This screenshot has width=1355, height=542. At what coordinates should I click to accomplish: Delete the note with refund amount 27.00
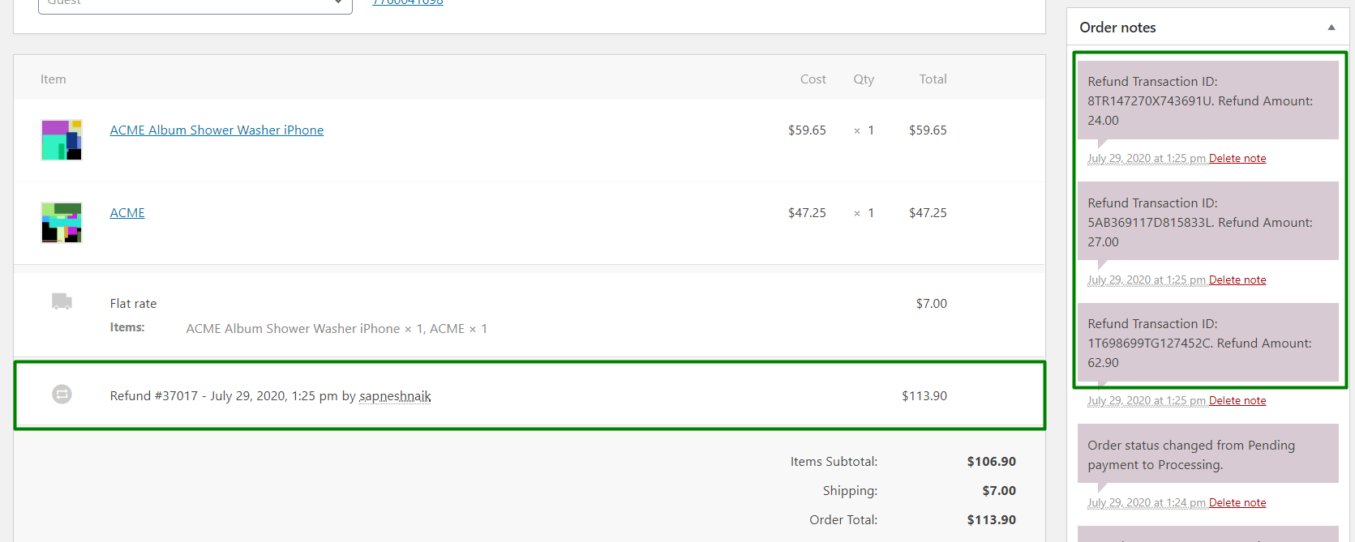(1237, 280)
